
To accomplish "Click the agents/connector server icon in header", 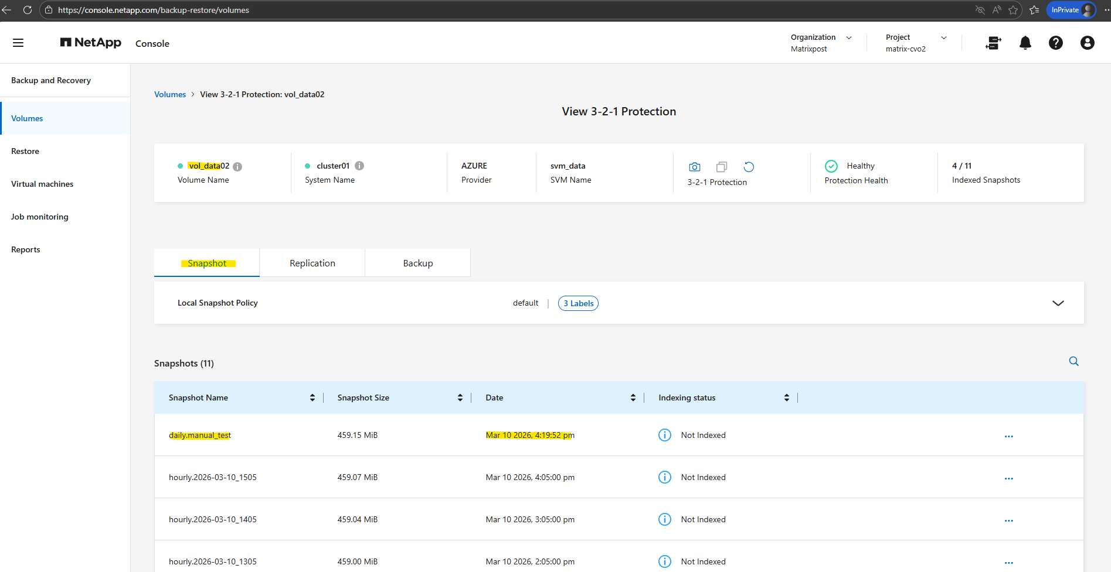I will [x=993, y=43].
